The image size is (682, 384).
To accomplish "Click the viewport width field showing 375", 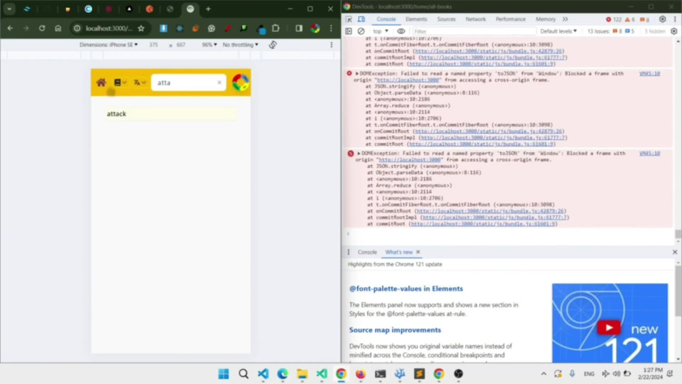I will [153, 45].
